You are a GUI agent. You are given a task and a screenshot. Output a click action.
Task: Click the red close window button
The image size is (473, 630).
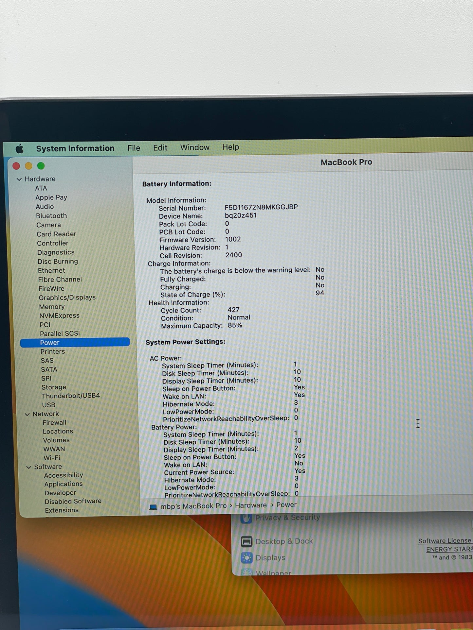click(x=16, y=166)
